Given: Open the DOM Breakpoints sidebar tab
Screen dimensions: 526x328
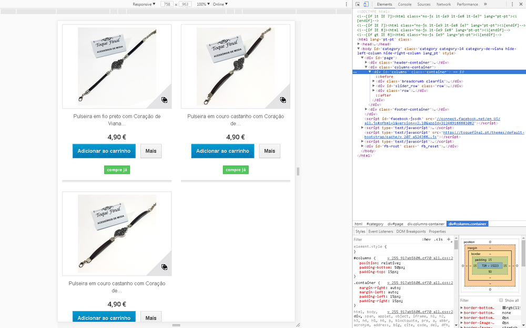Looking at the screenshot, I should pyautogui.click(x=411, y=231).
